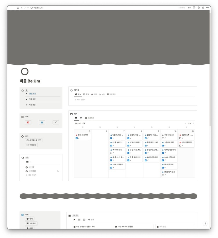Expand the 기록 공간 toggle
218x238 pixels.
[x=26, y=99]
